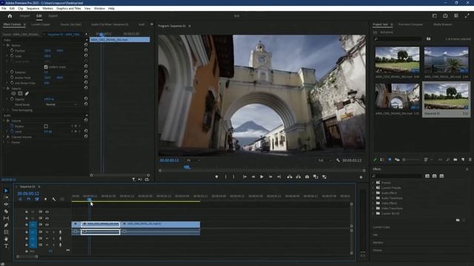Expand the Video Effects folder
474x266 pixels.
pos(373,203)
